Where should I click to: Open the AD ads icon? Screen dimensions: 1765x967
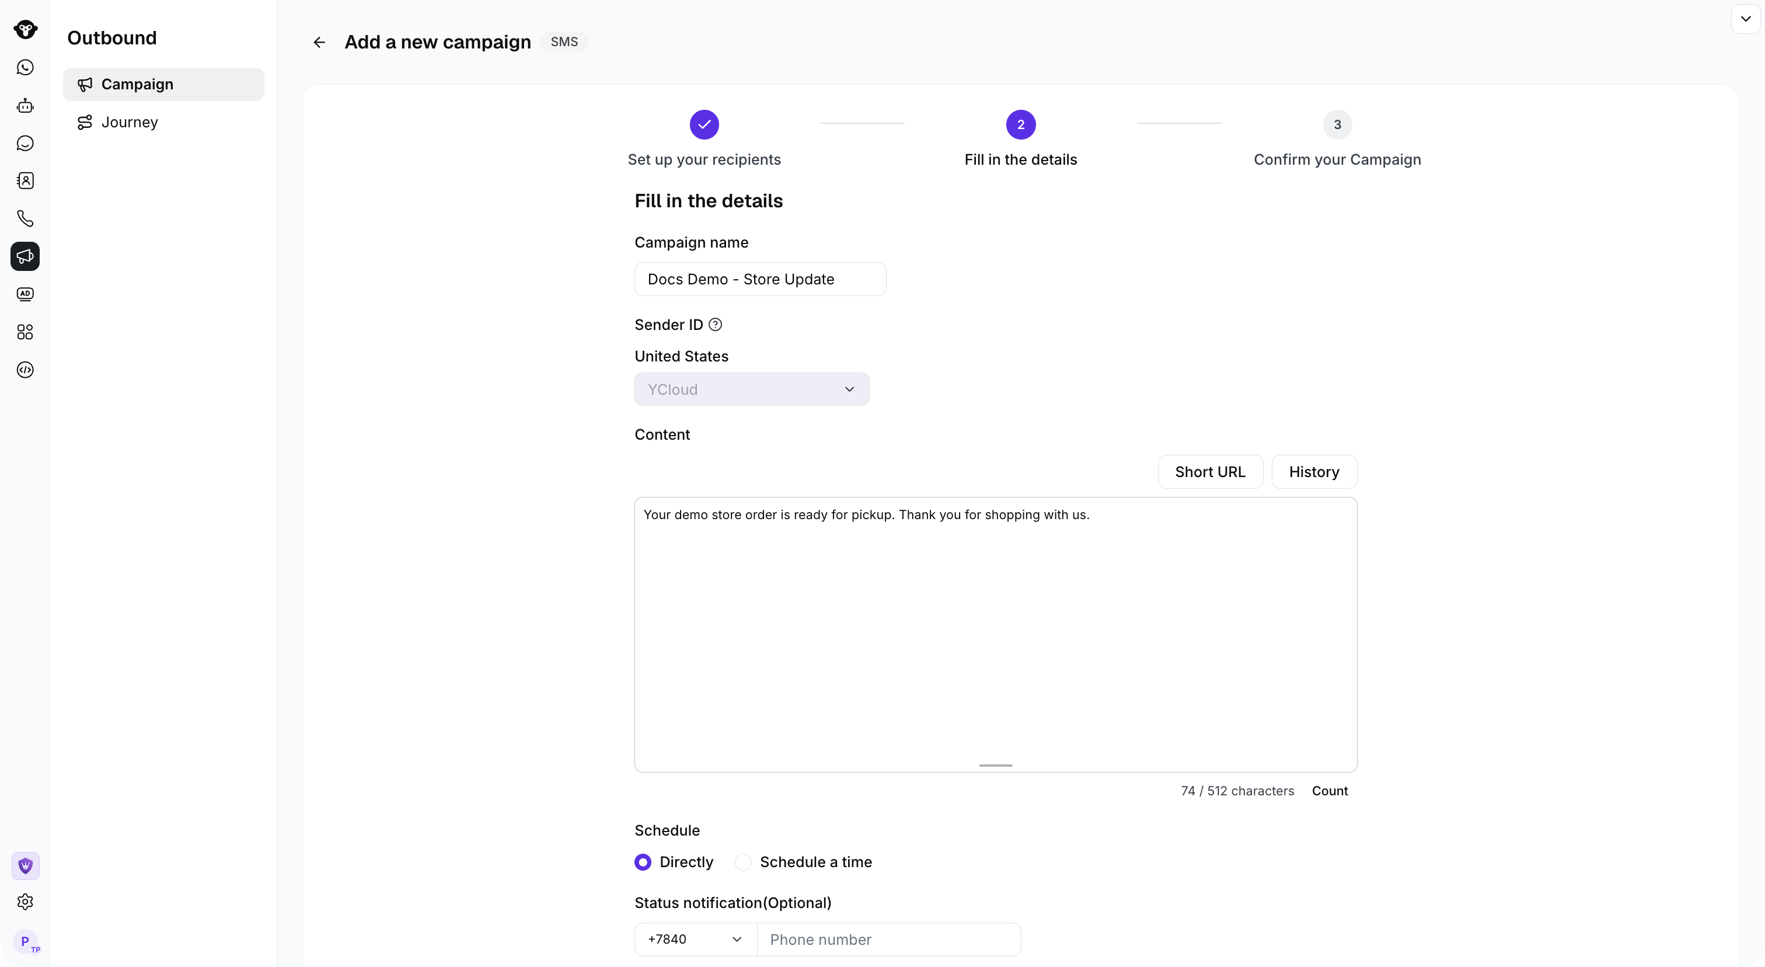[25, 294]
